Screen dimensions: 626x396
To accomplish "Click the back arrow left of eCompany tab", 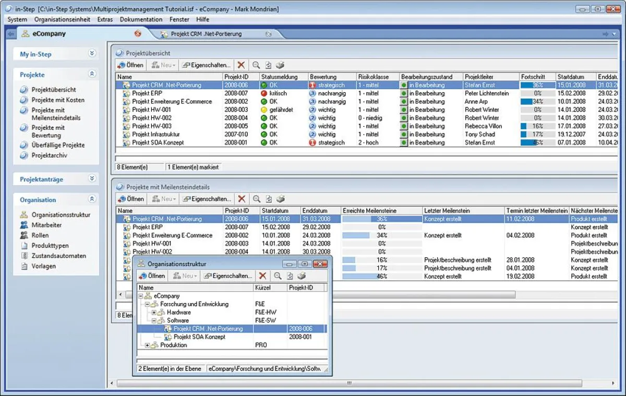I will [x=11, y=34].
